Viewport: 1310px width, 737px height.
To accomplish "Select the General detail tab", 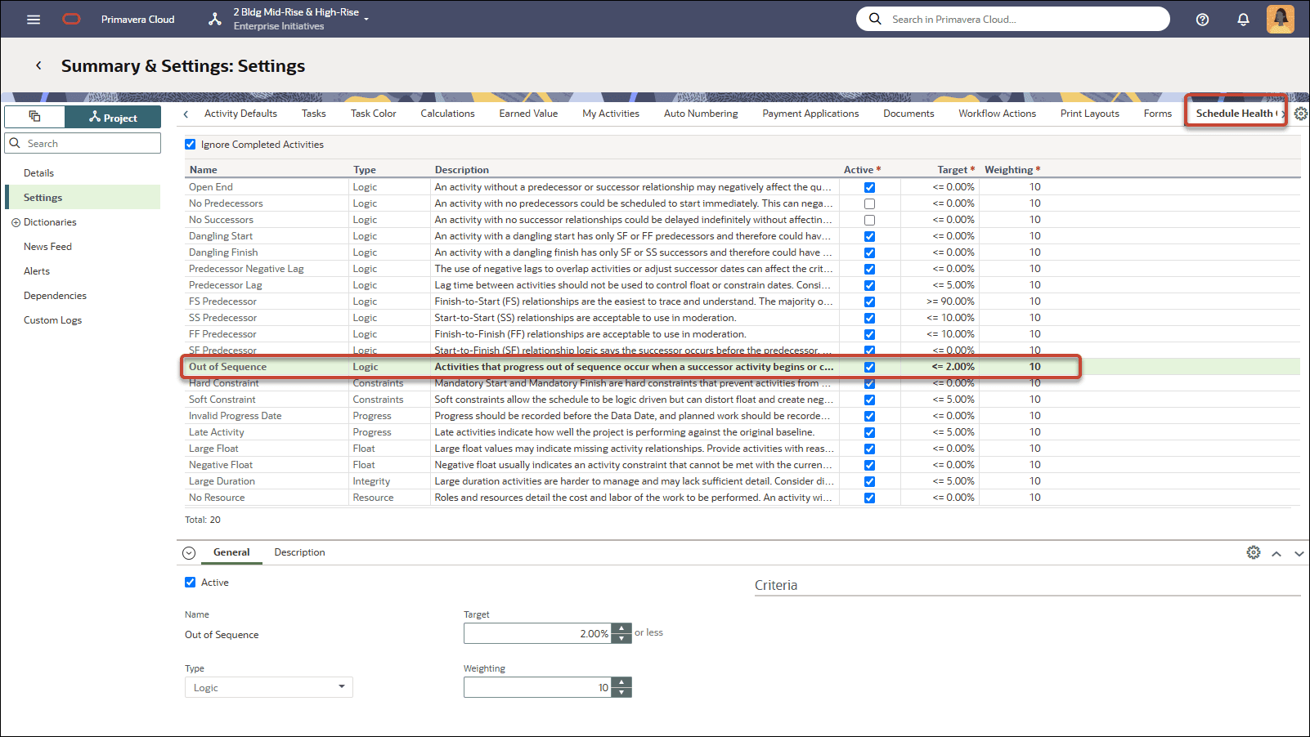I will click(231, 552).
